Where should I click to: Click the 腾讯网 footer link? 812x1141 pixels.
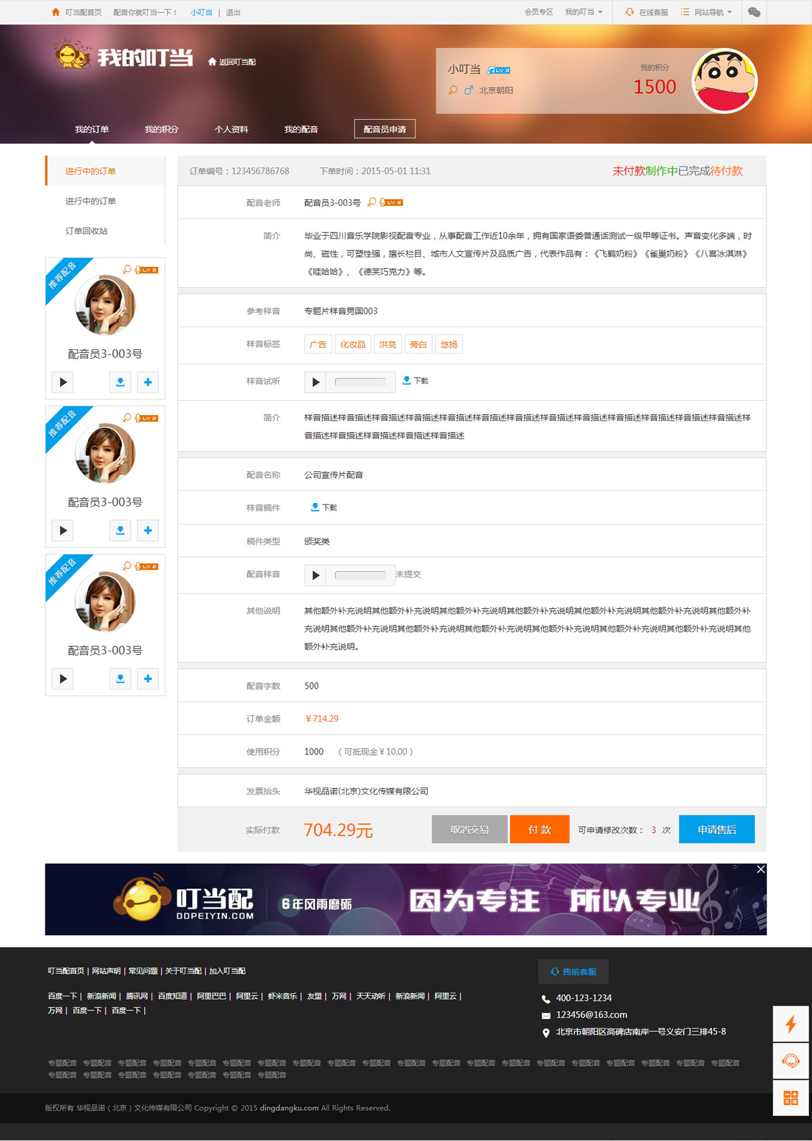point(137,996)
